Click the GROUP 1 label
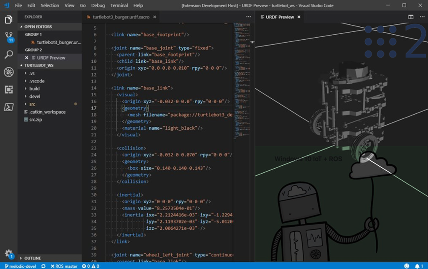Screen dimensions: 428x269 (x=33, y=34)
